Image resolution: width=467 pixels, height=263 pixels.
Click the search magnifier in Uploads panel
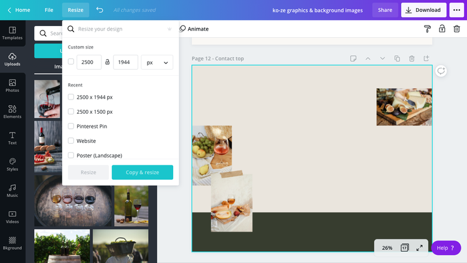[43, 34]
